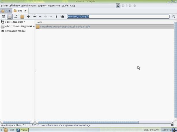Add new tab with plus icon
Image resolution: width=177 pixels, height=132 pixels.
point(28,17)
